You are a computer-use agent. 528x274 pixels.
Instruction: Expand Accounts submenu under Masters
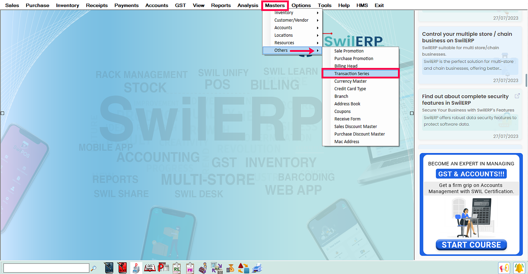[292, 28]
